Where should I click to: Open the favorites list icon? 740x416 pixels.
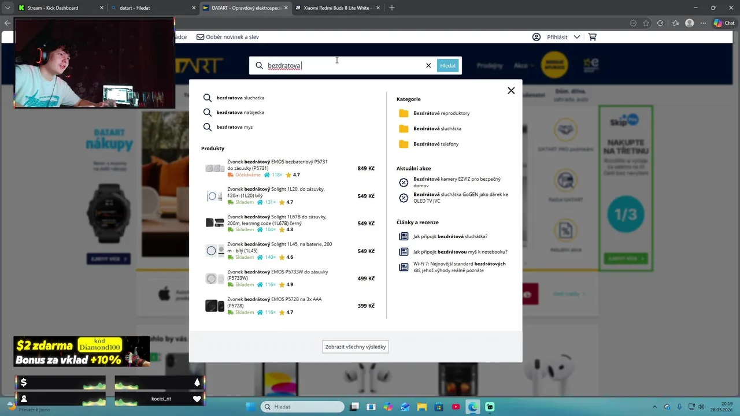675,23
